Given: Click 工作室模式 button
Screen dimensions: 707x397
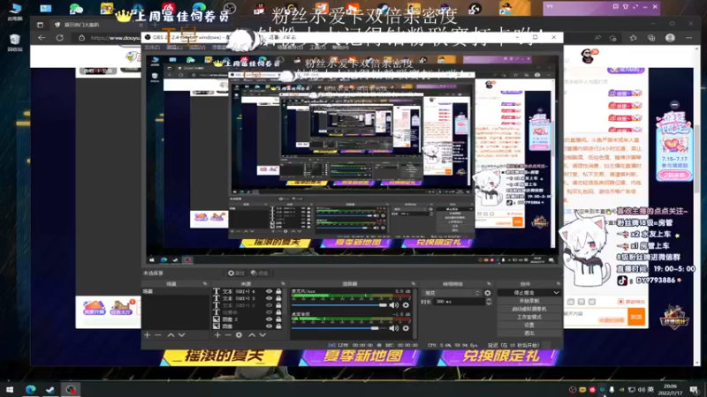Looking at the screenshot, I should point(528,317).
